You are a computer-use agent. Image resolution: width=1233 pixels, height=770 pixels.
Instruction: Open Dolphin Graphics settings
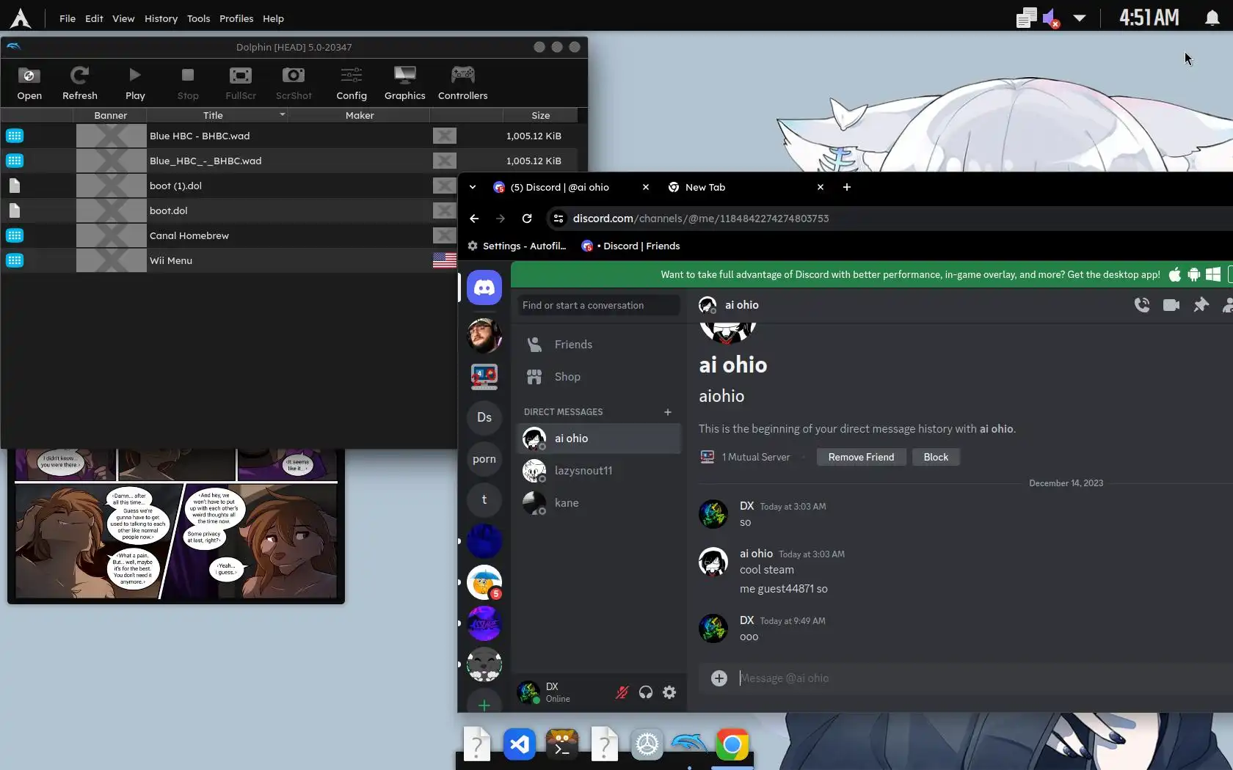click(404, 83)
